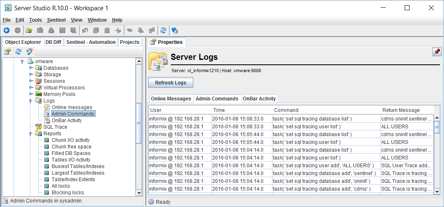Image resolution: width=444 pixels, height=207 pixels.
Task: Click the SQL Trace icon in tree
Action: (39, 127)
